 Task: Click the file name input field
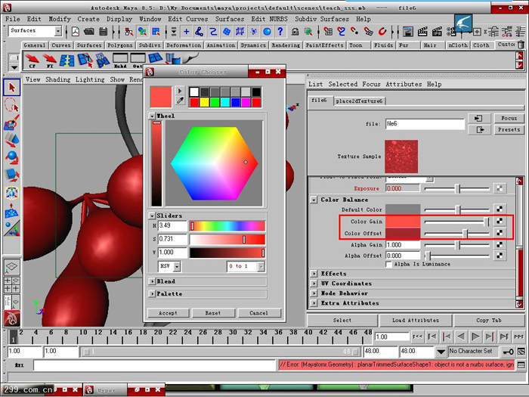425,124
